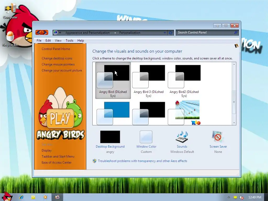Click the Personalization breadcrumb
268x201 pixels.
coord(130,33)
